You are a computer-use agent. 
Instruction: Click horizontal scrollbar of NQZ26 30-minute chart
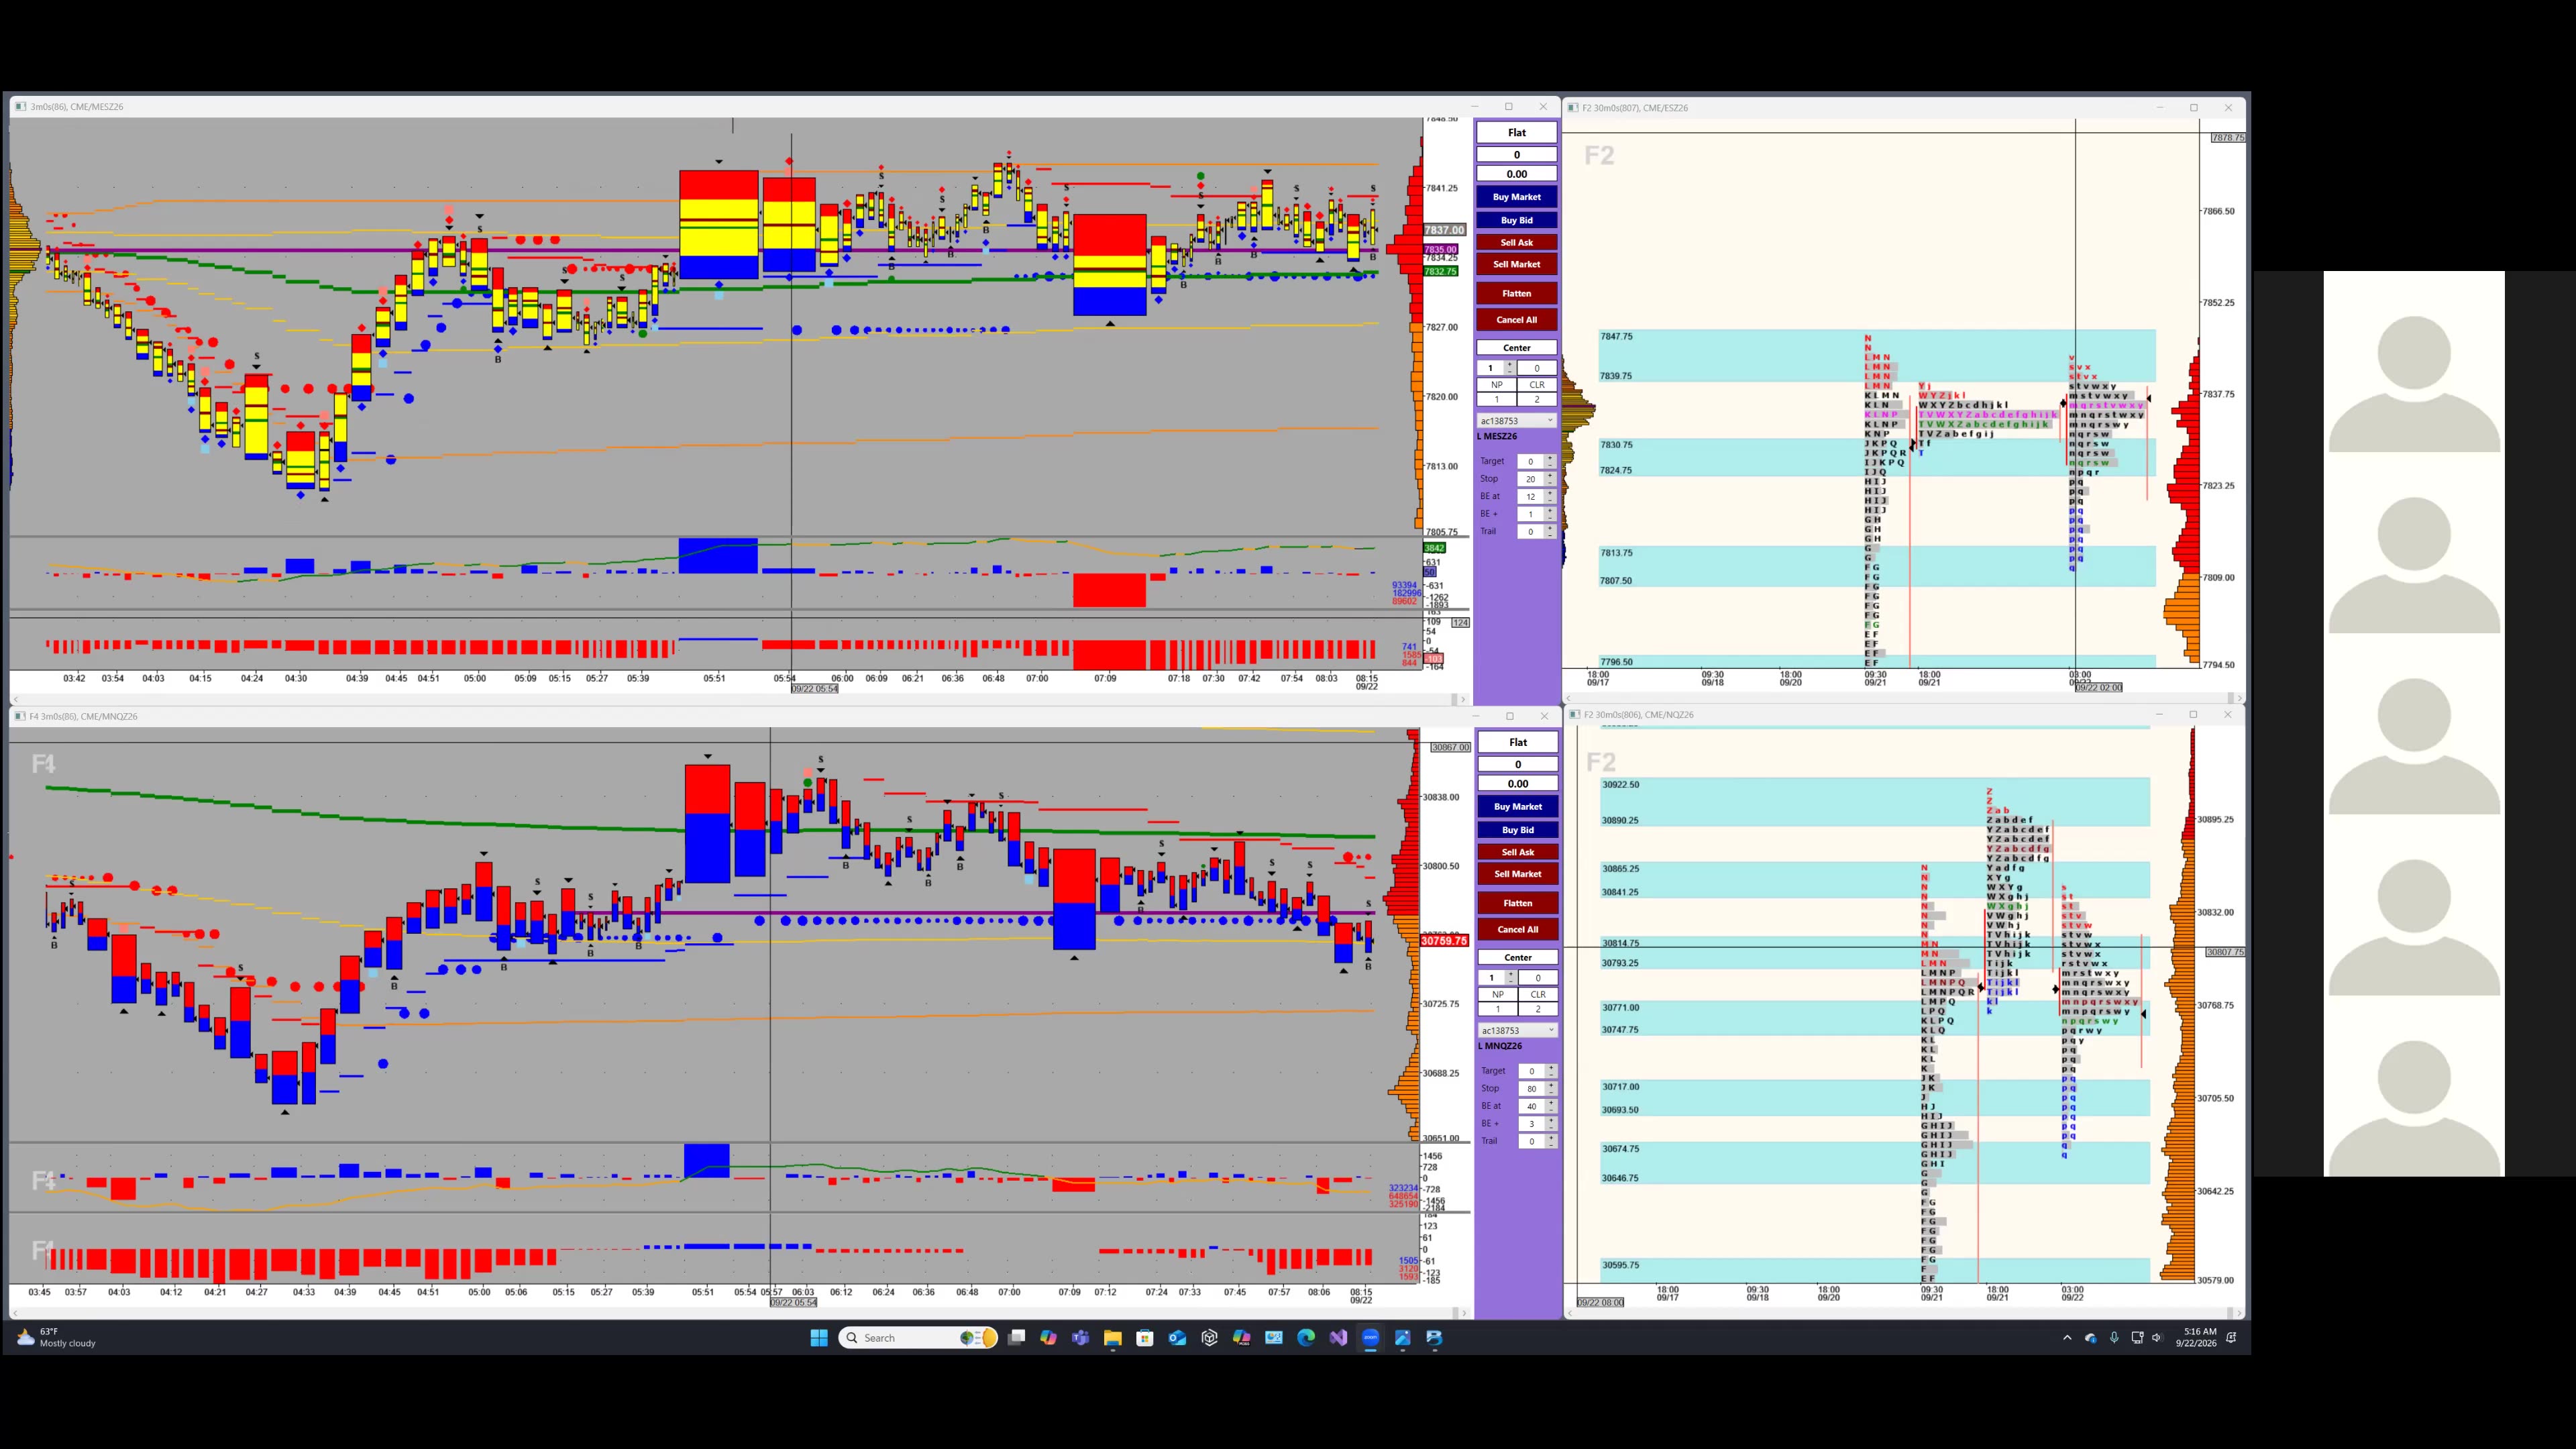coord(1904,1313)
